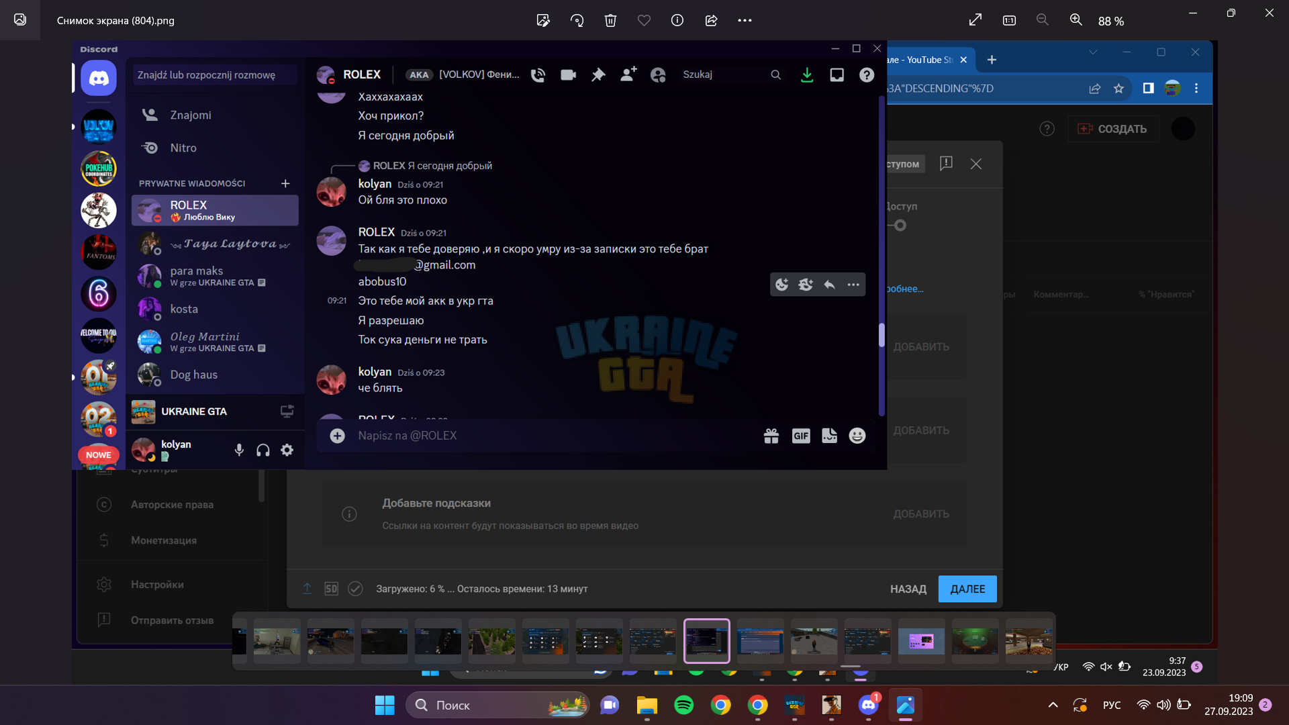Toggle Discord headphones deafen

click(x=263, y=450)
